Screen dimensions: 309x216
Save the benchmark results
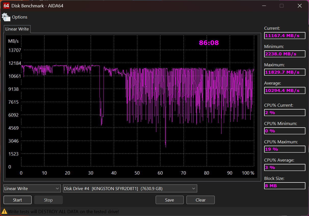[x=169, y=200]
